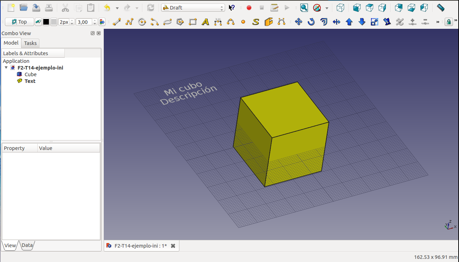Open the Measure distance ruler tool
The image size is (459, 262).
pos(440,8)
